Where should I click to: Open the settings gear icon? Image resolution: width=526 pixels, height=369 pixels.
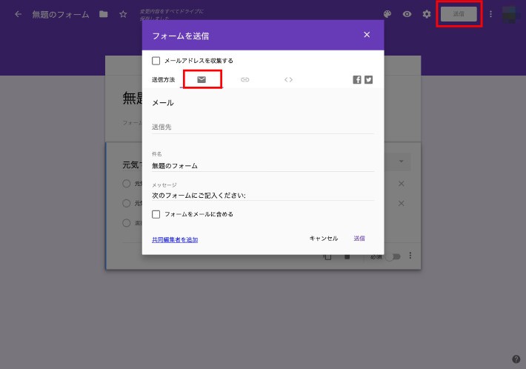point(427,14)
